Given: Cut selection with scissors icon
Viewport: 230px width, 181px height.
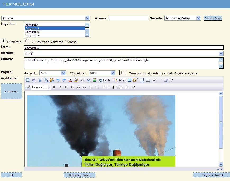Looking at the screenshot, I should click(40, 80).
